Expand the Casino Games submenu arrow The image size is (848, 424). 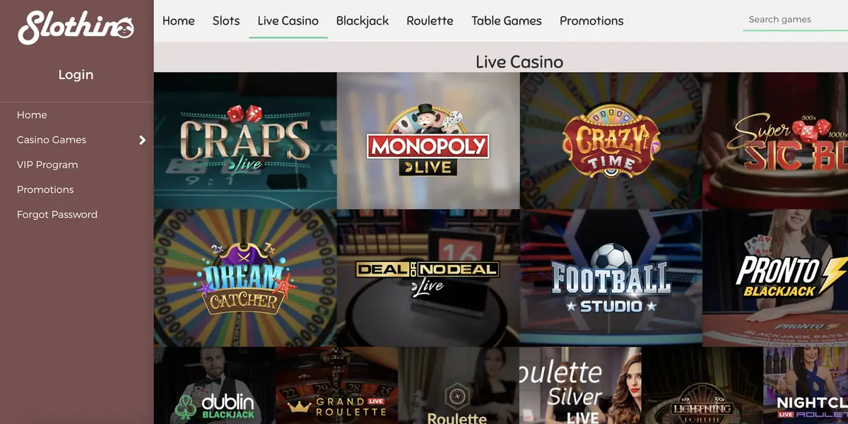[142, 140]
